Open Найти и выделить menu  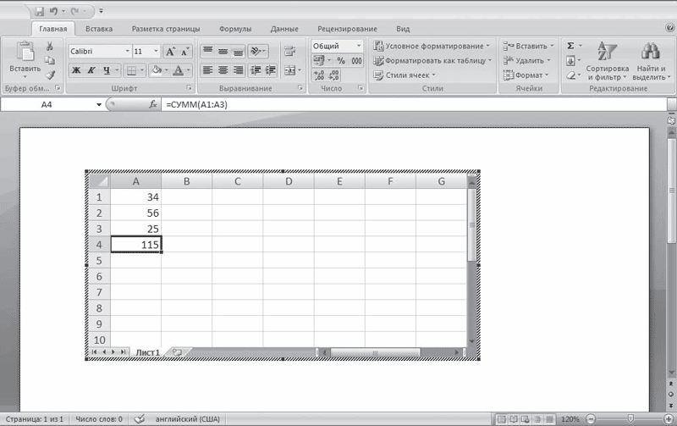651,61
